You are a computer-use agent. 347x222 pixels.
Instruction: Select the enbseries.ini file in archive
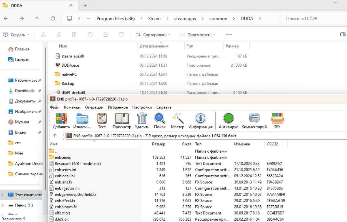pos(65,170)
